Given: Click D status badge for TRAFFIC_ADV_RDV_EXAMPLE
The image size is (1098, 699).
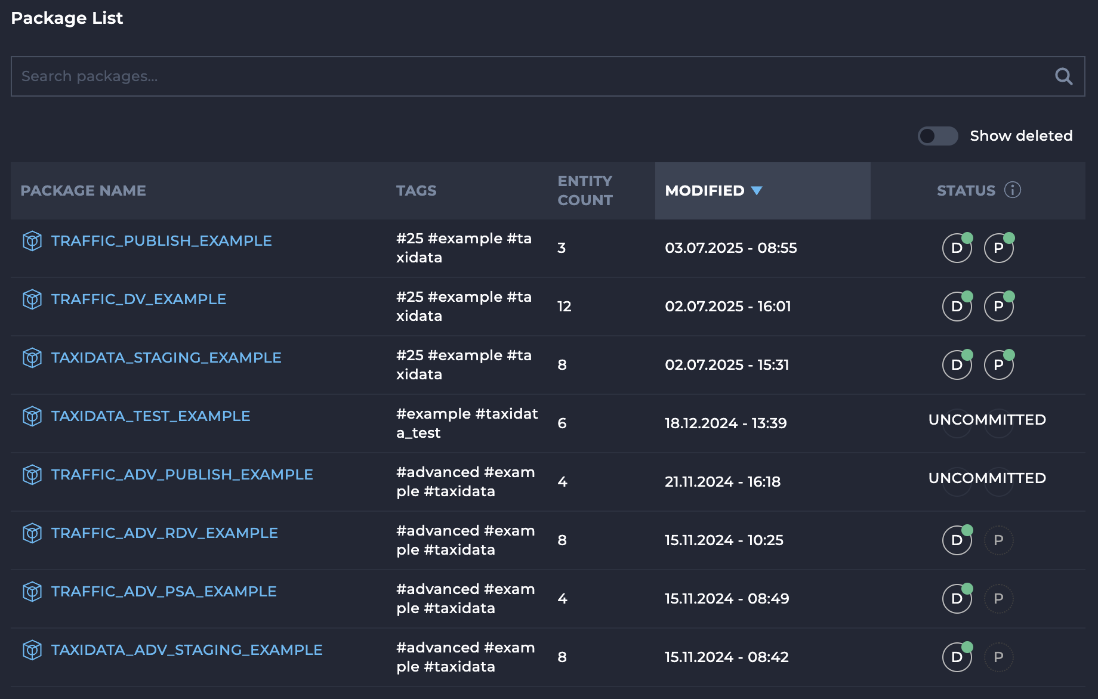Looking at the screenshot, I should coord(957,540).
